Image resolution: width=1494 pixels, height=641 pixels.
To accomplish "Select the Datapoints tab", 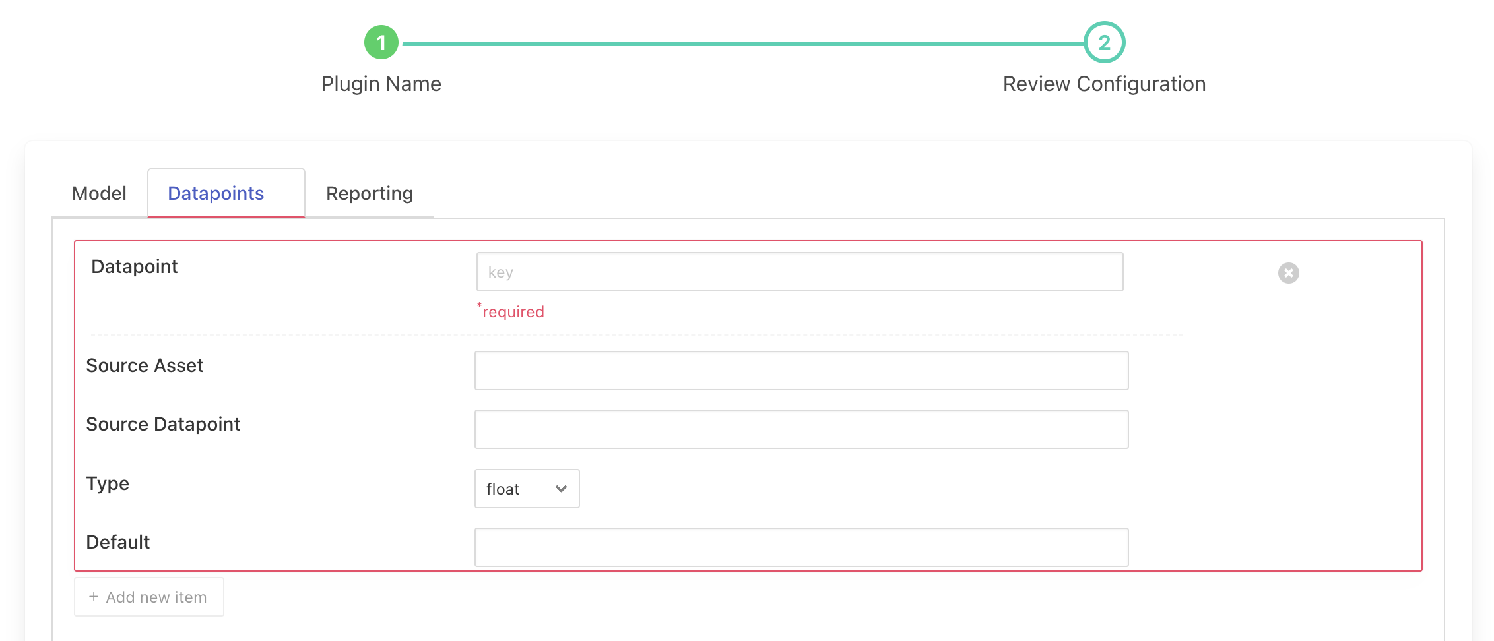I will [216, 193].
